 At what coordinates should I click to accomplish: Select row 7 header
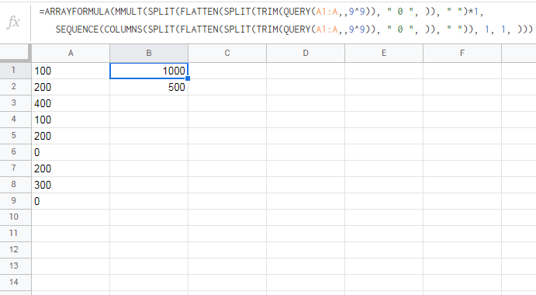point(16,168)
